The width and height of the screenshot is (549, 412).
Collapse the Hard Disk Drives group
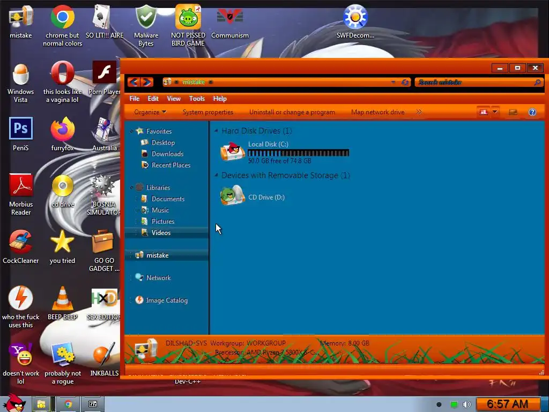point(216,131)
